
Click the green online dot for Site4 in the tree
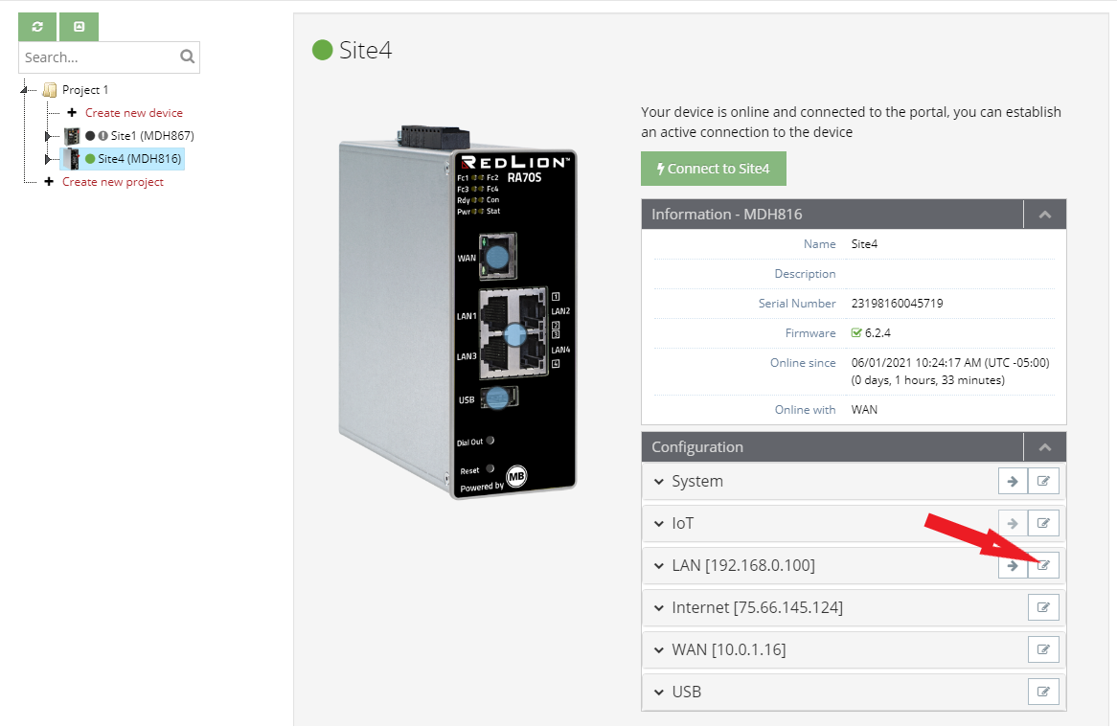pos(90,159)
